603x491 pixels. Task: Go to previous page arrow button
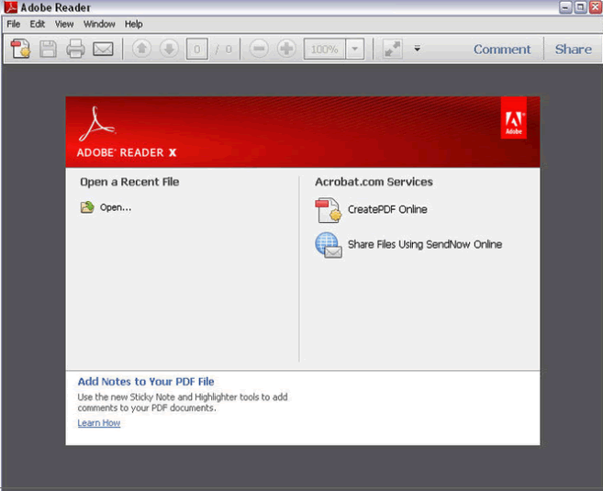pos(141,49)
